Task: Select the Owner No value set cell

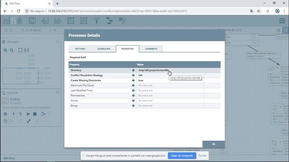Action: (170, 100)
